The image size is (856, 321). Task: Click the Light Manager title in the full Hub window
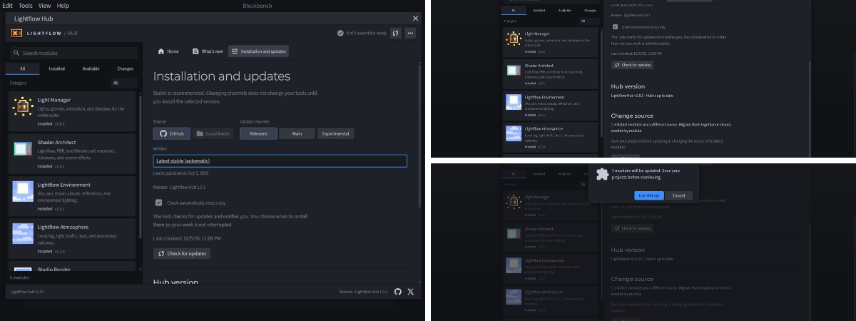(53, 100)
